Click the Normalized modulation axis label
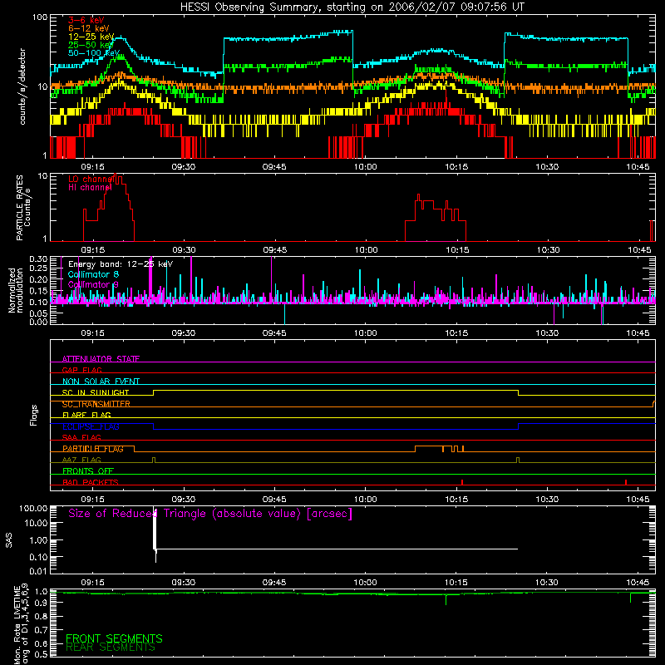The image size is (665, 665). 15,290
